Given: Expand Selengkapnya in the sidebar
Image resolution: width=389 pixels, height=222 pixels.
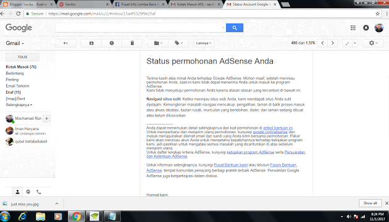Looking at the screenshot, I should pos(19,105).
